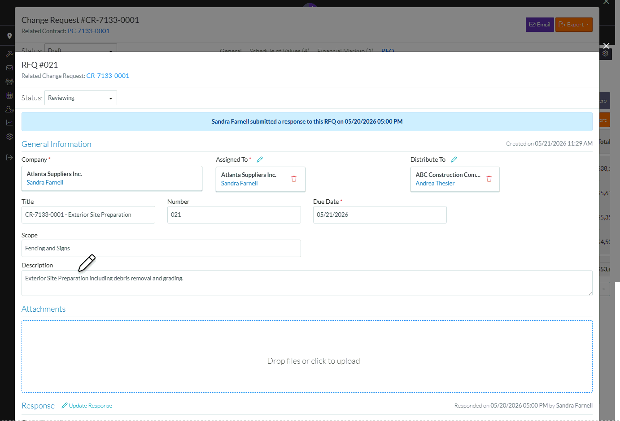This screenshot has width=620, height=421.
Task: Open the Export dropdown in the Change Request window
Action: pyautogui.click(x=574, y=25)
